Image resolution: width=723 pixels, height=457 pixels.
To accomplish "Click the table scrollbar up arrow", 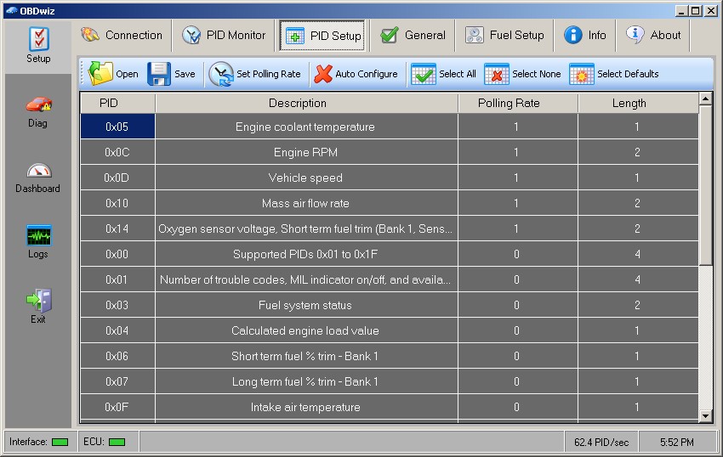I will 705,99.
